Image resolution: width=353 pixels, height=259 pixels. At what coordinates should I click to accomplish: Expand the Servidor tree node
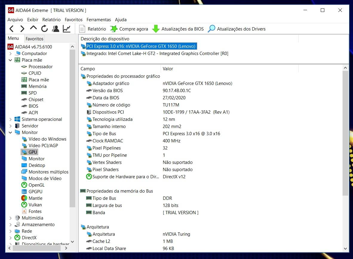pos(10,126)
